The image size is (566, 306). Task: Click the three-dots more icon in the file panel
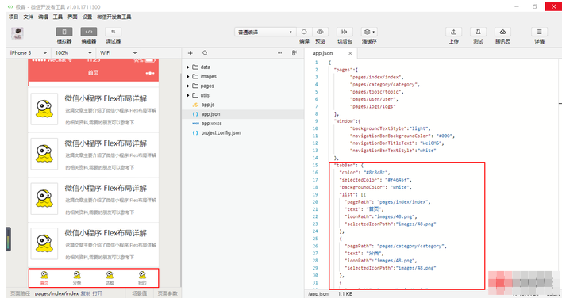click(279, 53)
